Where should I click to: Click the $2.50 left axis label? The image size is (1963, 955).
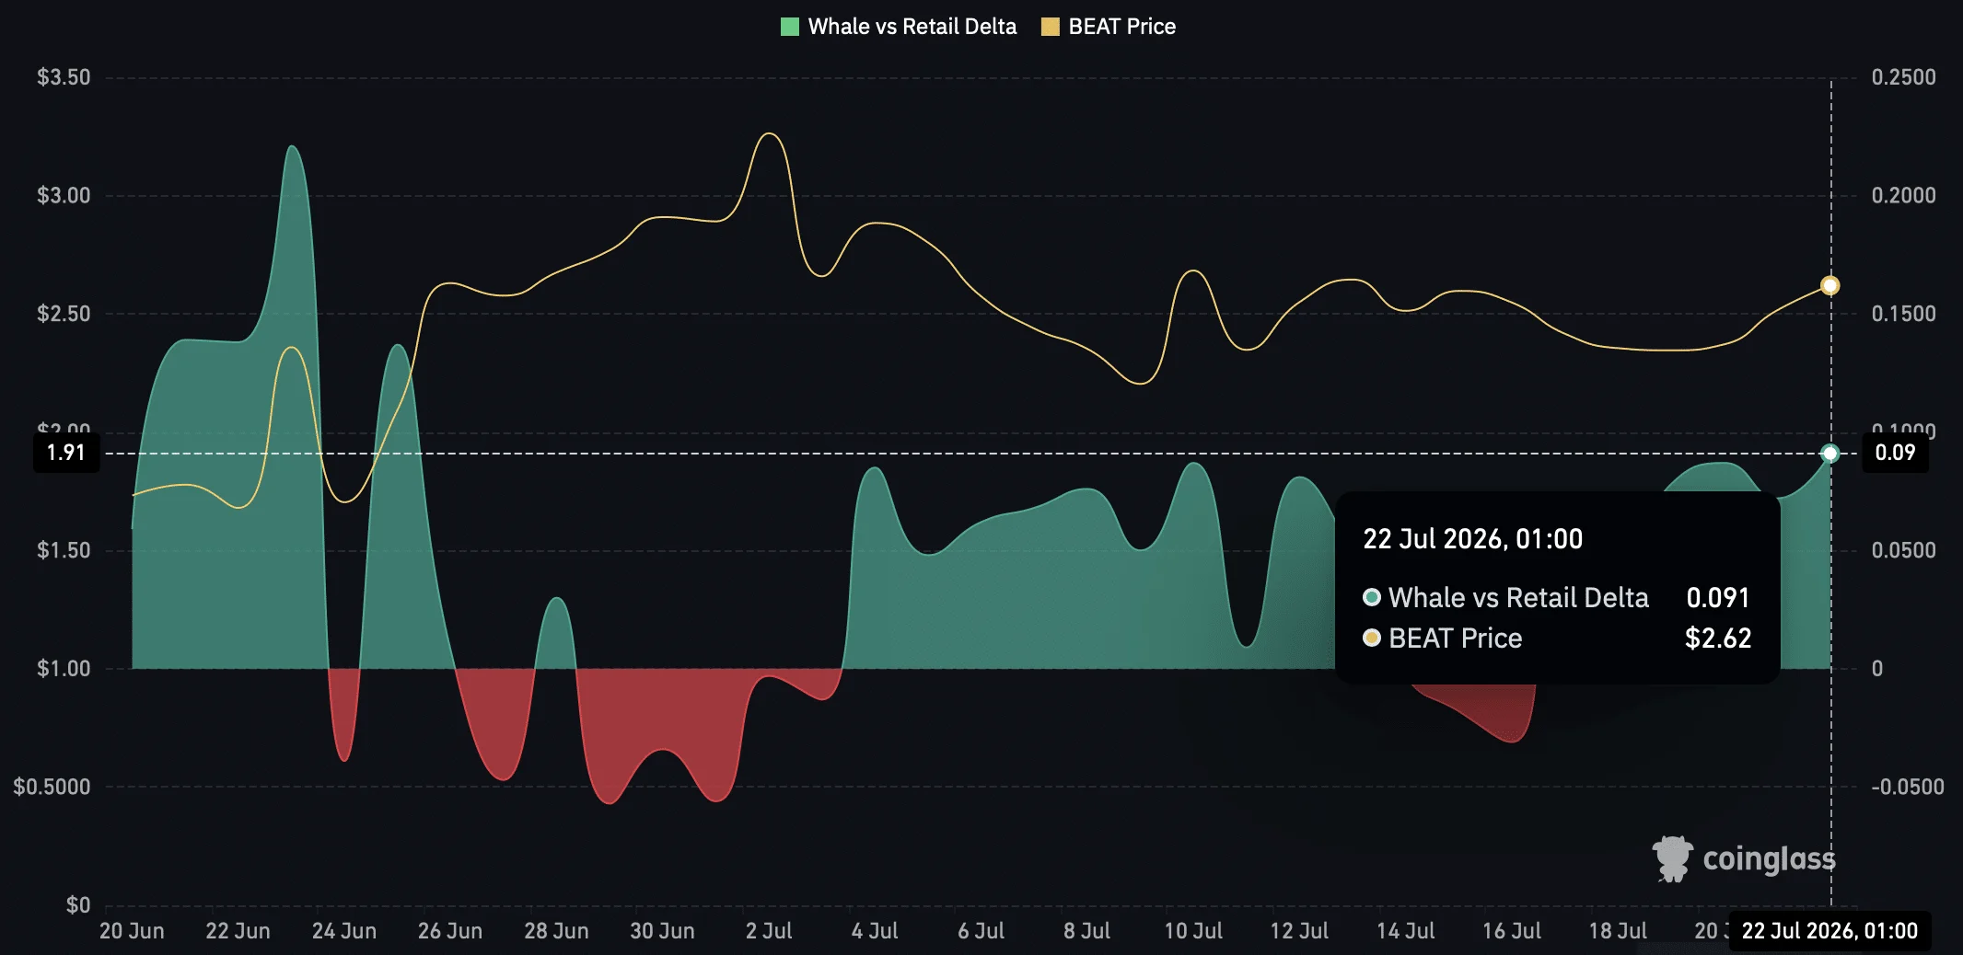coord(64,314)
